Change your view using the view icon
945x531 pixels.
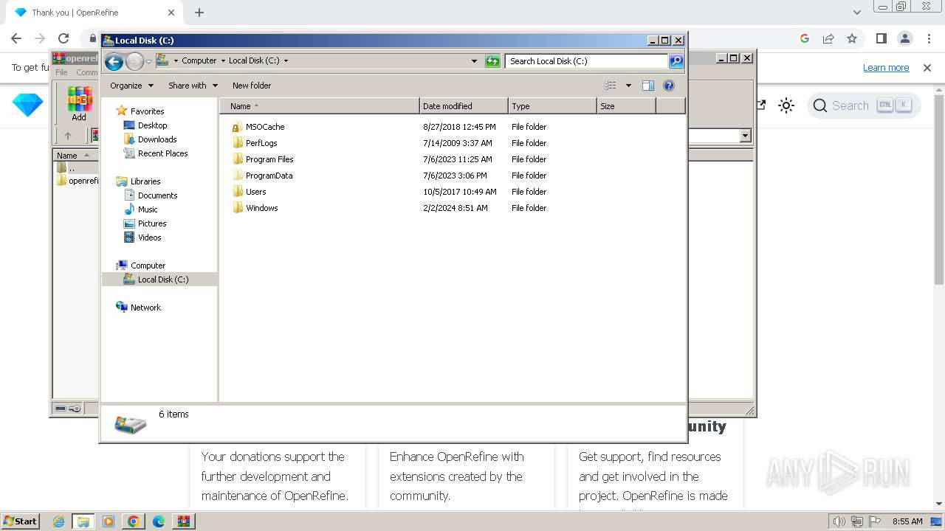tap(611, 86)
